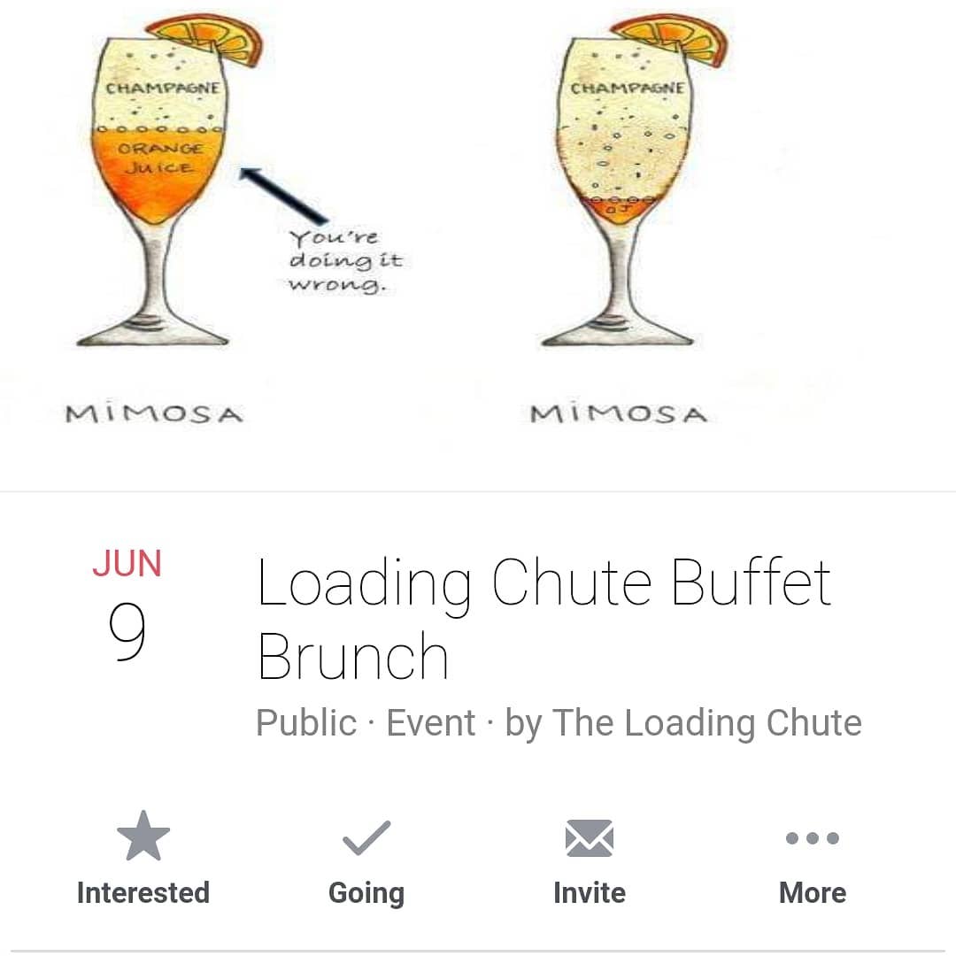Click the Public Event privacy text
This screenshot has height=956, width=956.
click(366, 723)
